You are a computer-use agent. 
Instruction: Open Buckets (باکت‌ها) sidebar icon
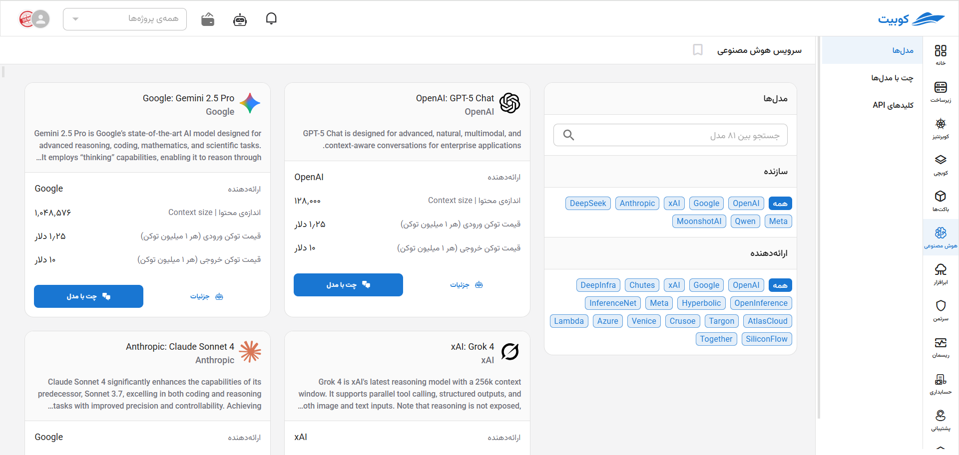941,201
